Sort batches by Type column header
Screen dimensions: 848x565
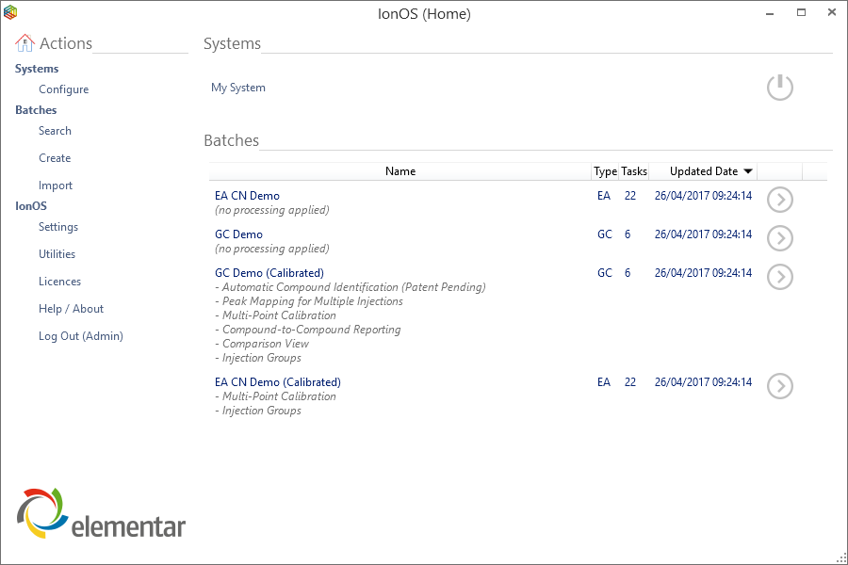click(605, 171)
